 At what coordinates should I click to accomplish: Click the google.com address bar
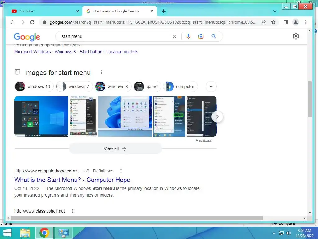[152, 22]
